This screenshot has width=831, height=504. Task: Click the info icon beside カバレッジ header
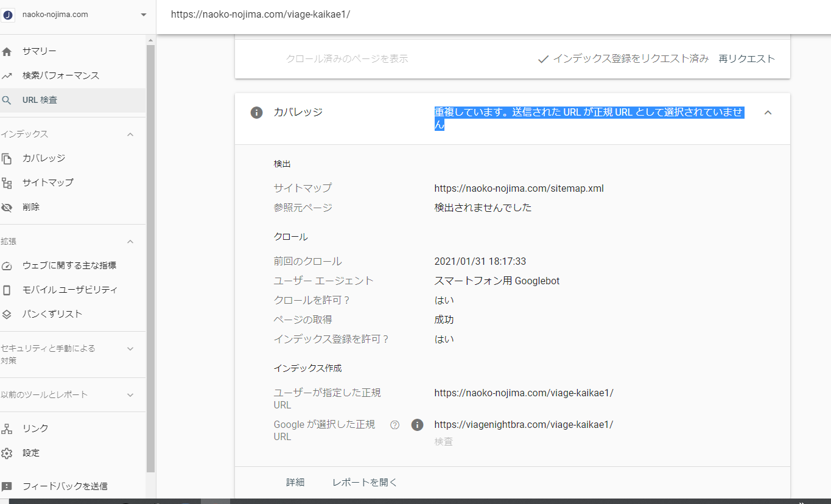tap(257, 113)
